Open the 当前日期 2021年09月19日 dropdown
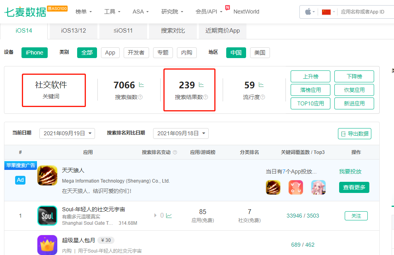The image size is (394, 255). click(67, 133)
